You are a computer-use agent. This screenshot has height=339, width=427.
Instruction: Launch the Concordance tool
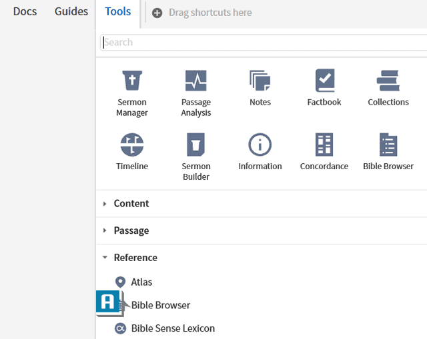coord(324,152)
